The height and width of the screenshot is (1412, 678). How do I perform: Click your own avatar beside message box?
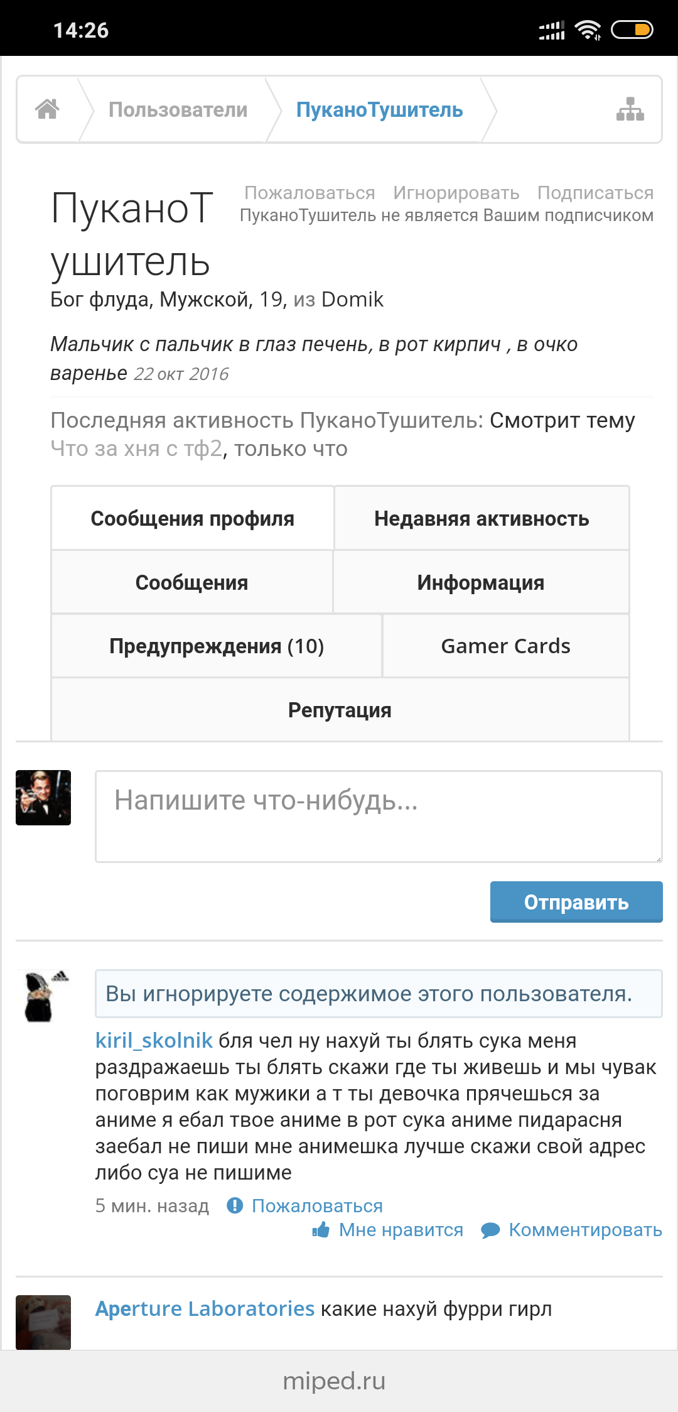point(43,798)
